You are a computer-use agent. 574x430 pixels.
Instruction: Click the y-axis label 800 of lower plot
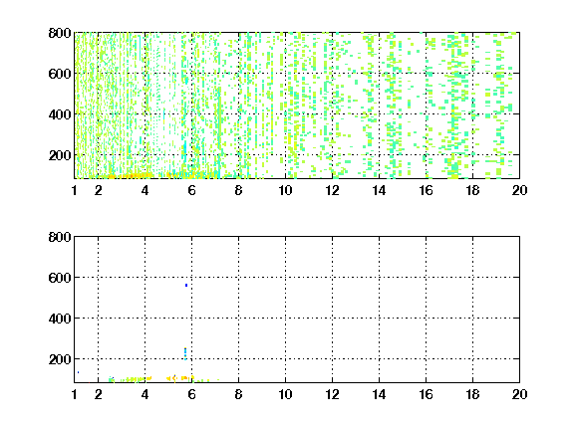pos(60,237)
